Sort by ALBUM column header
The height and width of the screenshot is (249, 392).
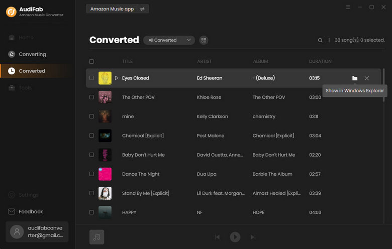point(260,61)
